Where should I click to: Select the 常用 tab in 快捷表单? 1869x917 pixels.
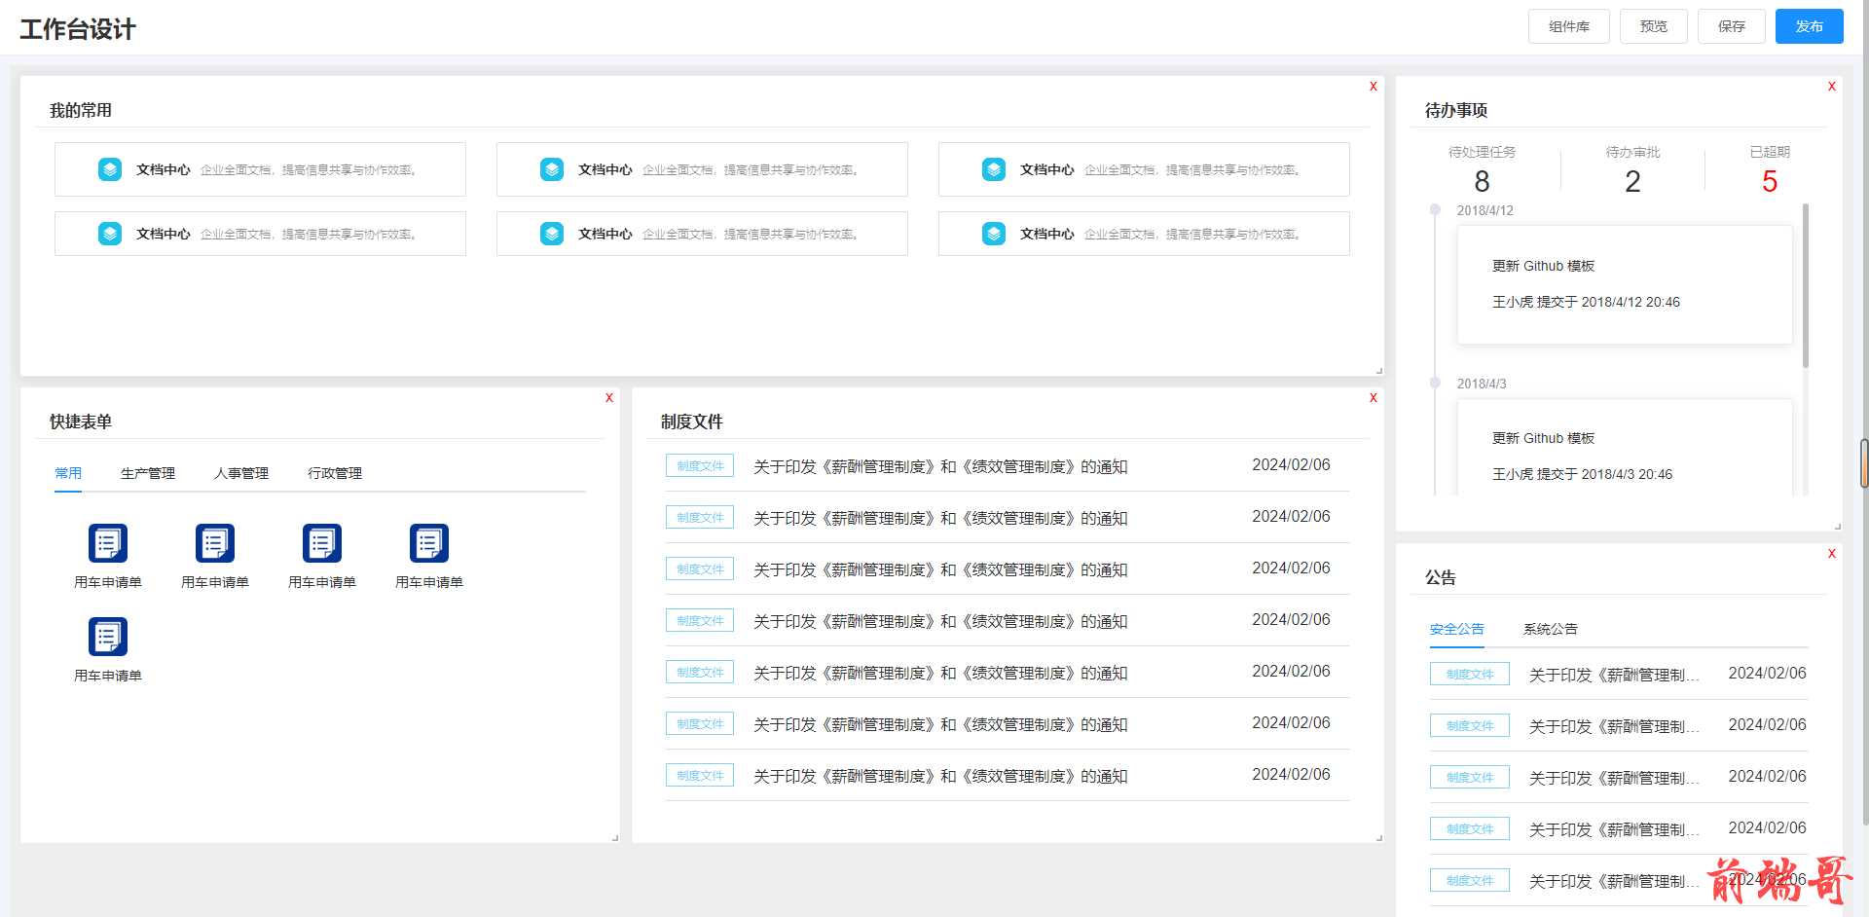(68, 473)
